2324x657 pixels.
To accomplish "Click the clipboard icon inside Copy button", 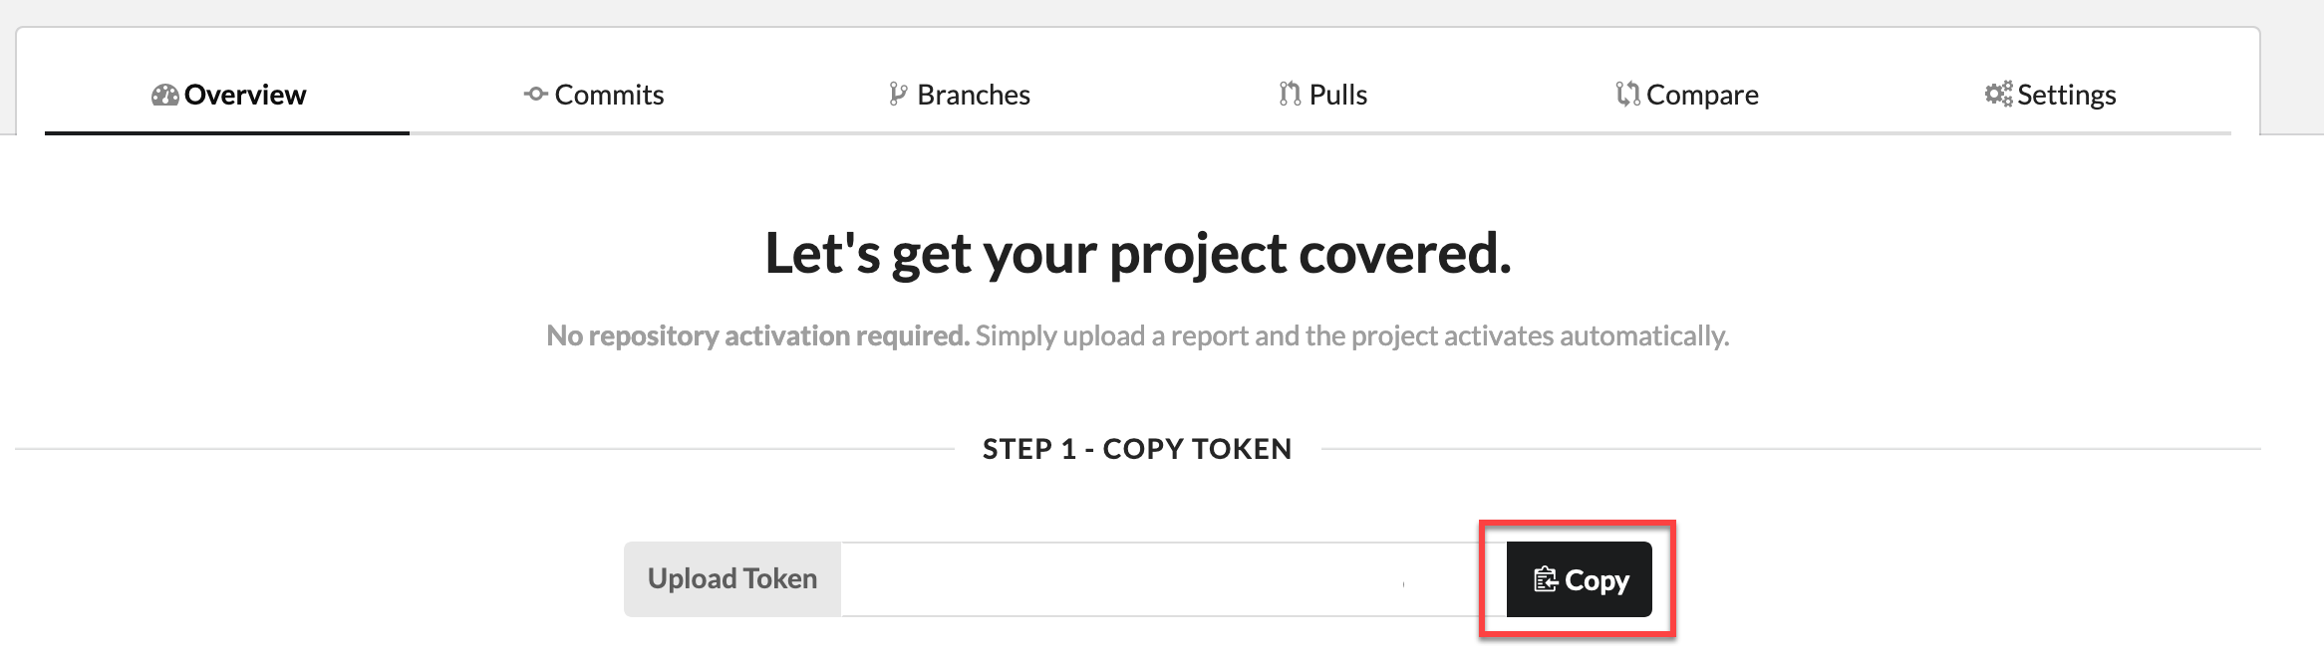I will tap(1545, 578).
